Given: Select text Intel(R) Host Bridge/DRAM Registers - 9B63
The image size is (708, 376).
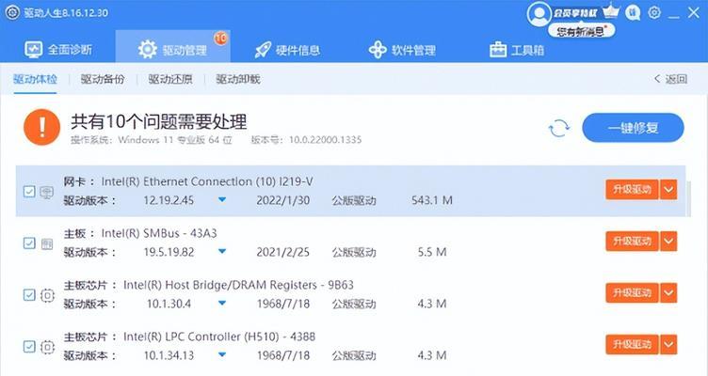Looking at the screenshot, I should (x=238, y=286).
